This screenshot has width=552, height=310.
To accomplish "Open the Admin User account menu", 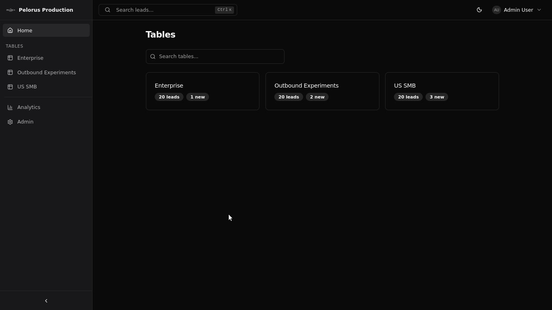I will coord(517,10).
